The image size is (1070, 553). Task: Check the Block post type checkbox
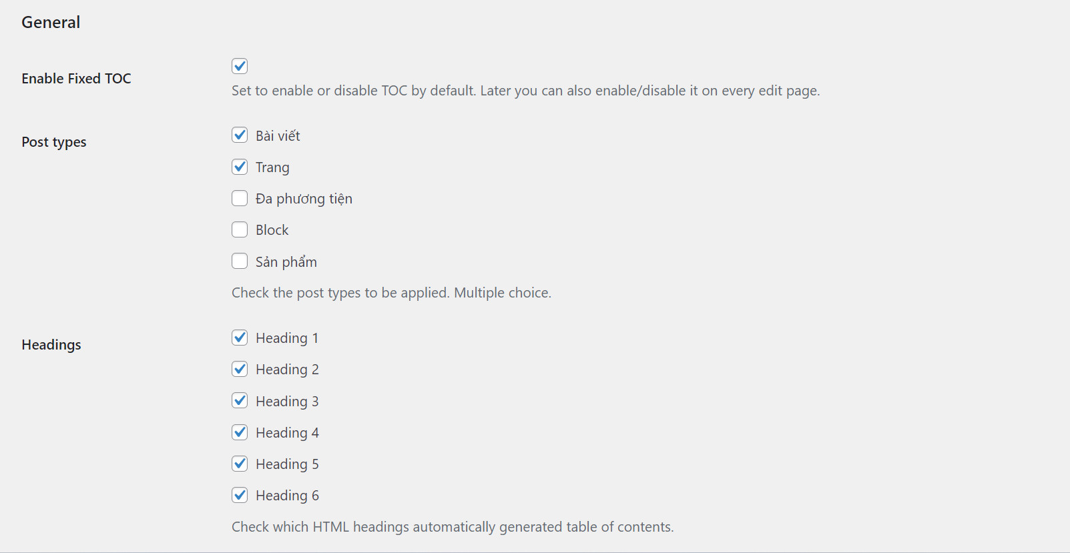coord(240,229)
